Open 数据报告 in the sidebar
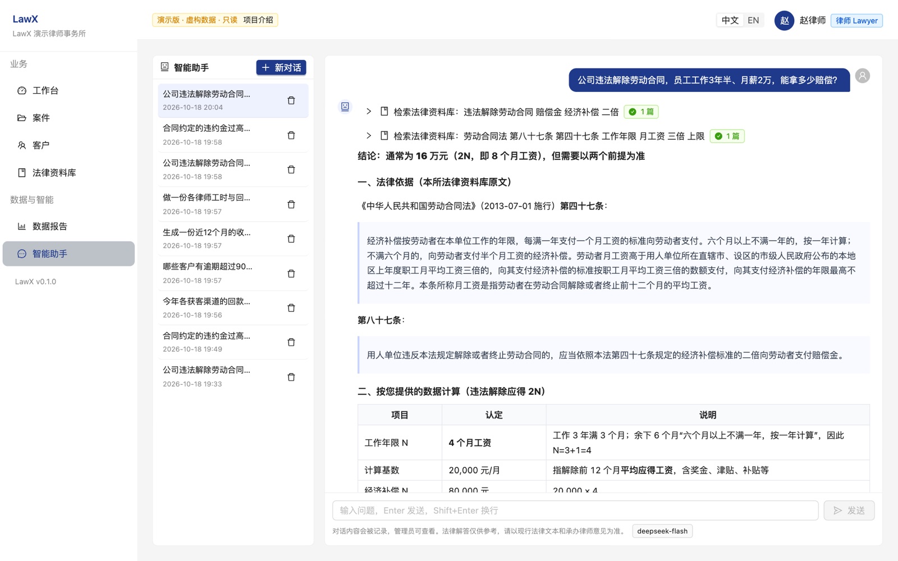This screenshot has width=898, height=561. pos(68,226)
